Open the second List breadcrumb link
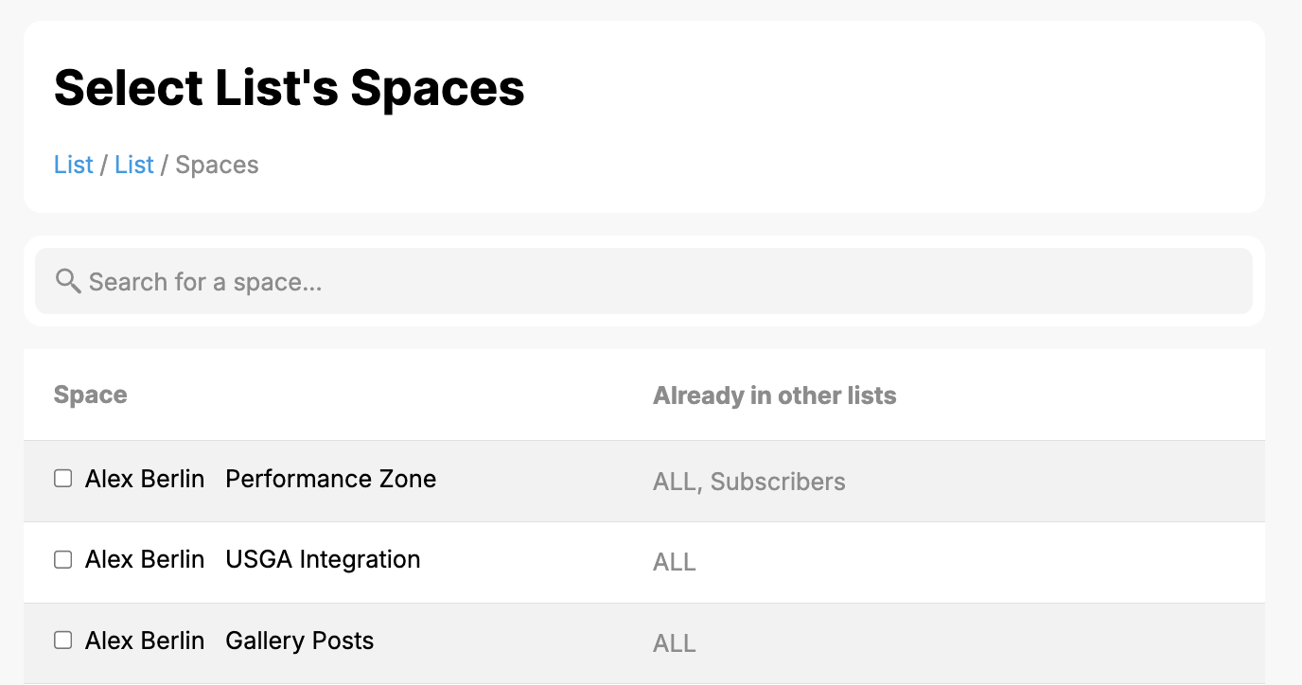This screenshot has width=1302, height=685. tap(133, 164)
